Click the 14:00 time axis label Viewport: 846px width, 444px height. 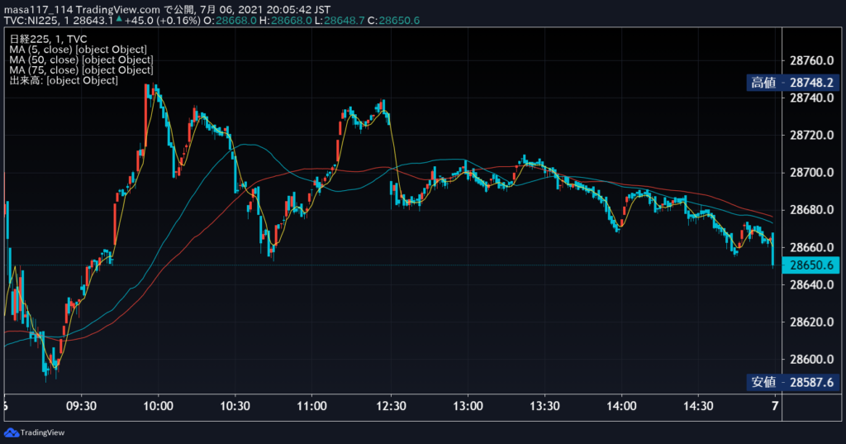point(621,406)
